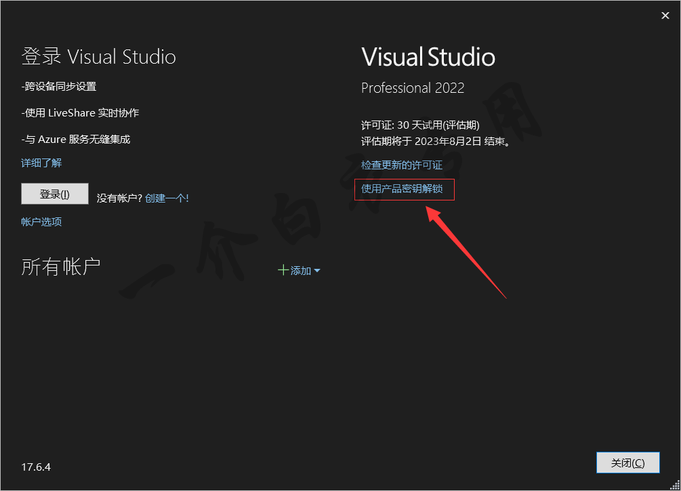The image size is (681, 491).
Task: Click the 登录 Visual Studio heading
Action: click(x=98, y=57)
